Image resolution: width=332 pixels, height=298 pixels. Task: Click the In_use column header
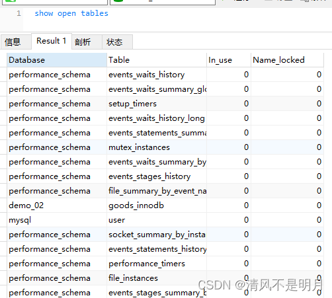pos(229,60)
